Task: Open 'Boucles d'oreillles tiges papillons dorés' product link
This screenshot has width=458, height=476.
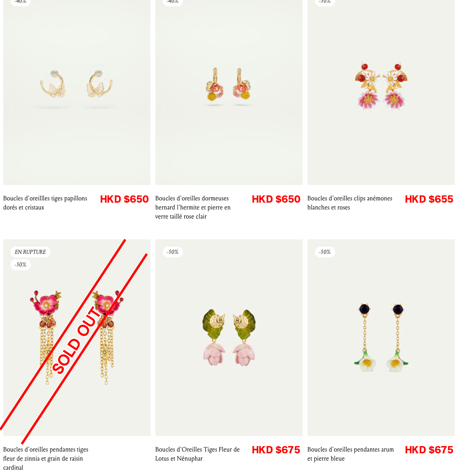Action: [x=45, y=203]
